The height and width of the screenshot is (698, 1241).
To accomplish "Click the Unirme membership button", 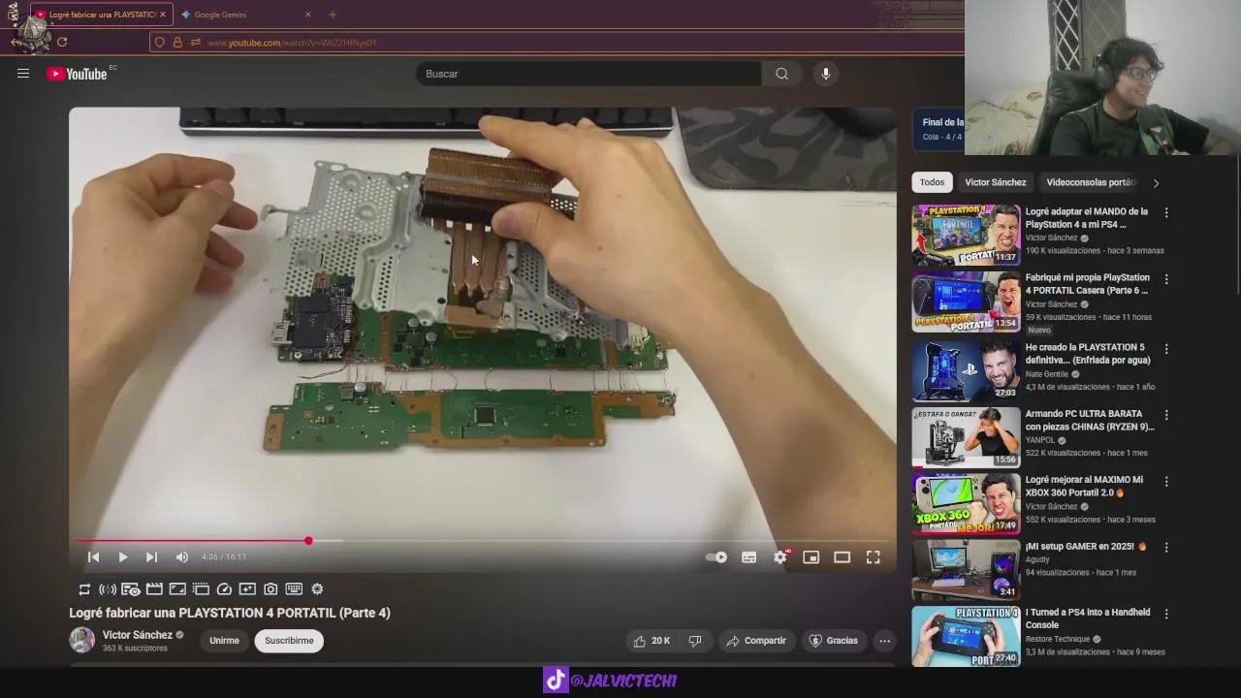I will [x=224, y=641].
